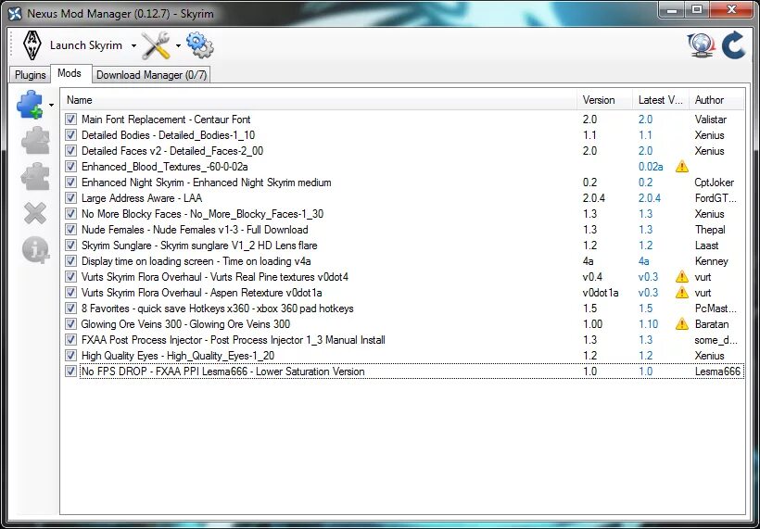Toggle 8 Favorites hotkeys checkbox

70,309
